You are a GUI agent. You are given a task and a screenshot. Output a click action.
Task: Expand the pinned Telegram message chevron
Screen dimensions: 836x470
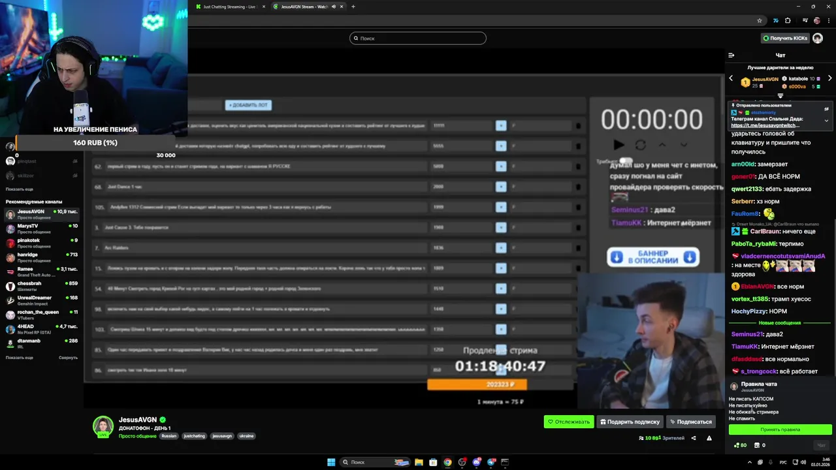tap(826, 120)
